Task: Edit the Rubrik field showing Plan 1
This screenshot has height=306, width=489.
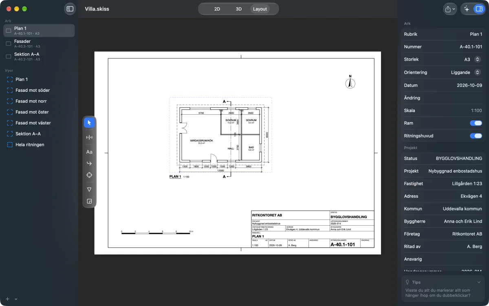Action: [443, 34]
